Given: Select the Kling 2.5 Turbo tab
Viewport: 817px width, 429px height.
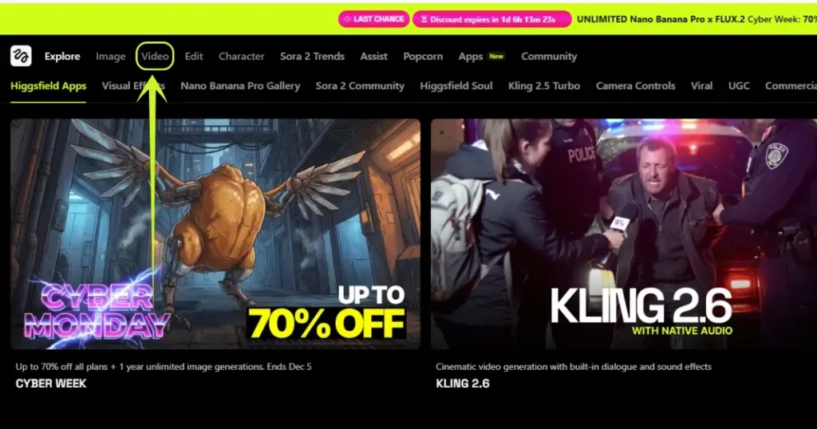Looking at the screenshot, I should pyautogui.click(x=544, y=86).
